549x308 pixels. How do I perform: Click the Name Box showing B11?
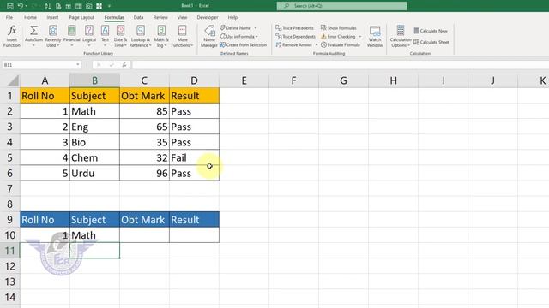tap(39, 65)
